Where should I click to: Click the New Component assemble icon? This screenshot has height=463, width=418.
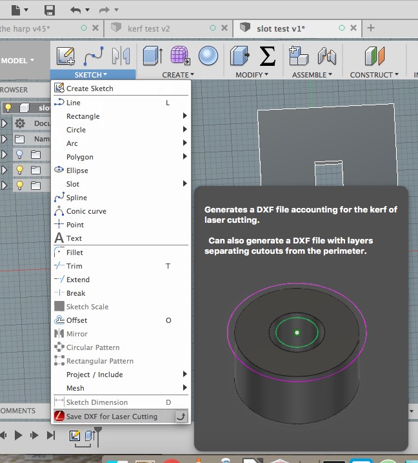pos(298,56)
